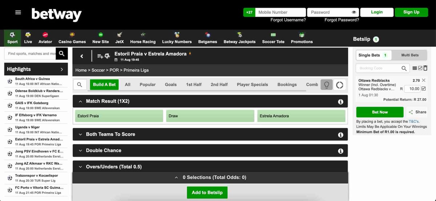Open the Casino Games icon
The width and height of the screenshot is (436, 201).
click(72, 35)
